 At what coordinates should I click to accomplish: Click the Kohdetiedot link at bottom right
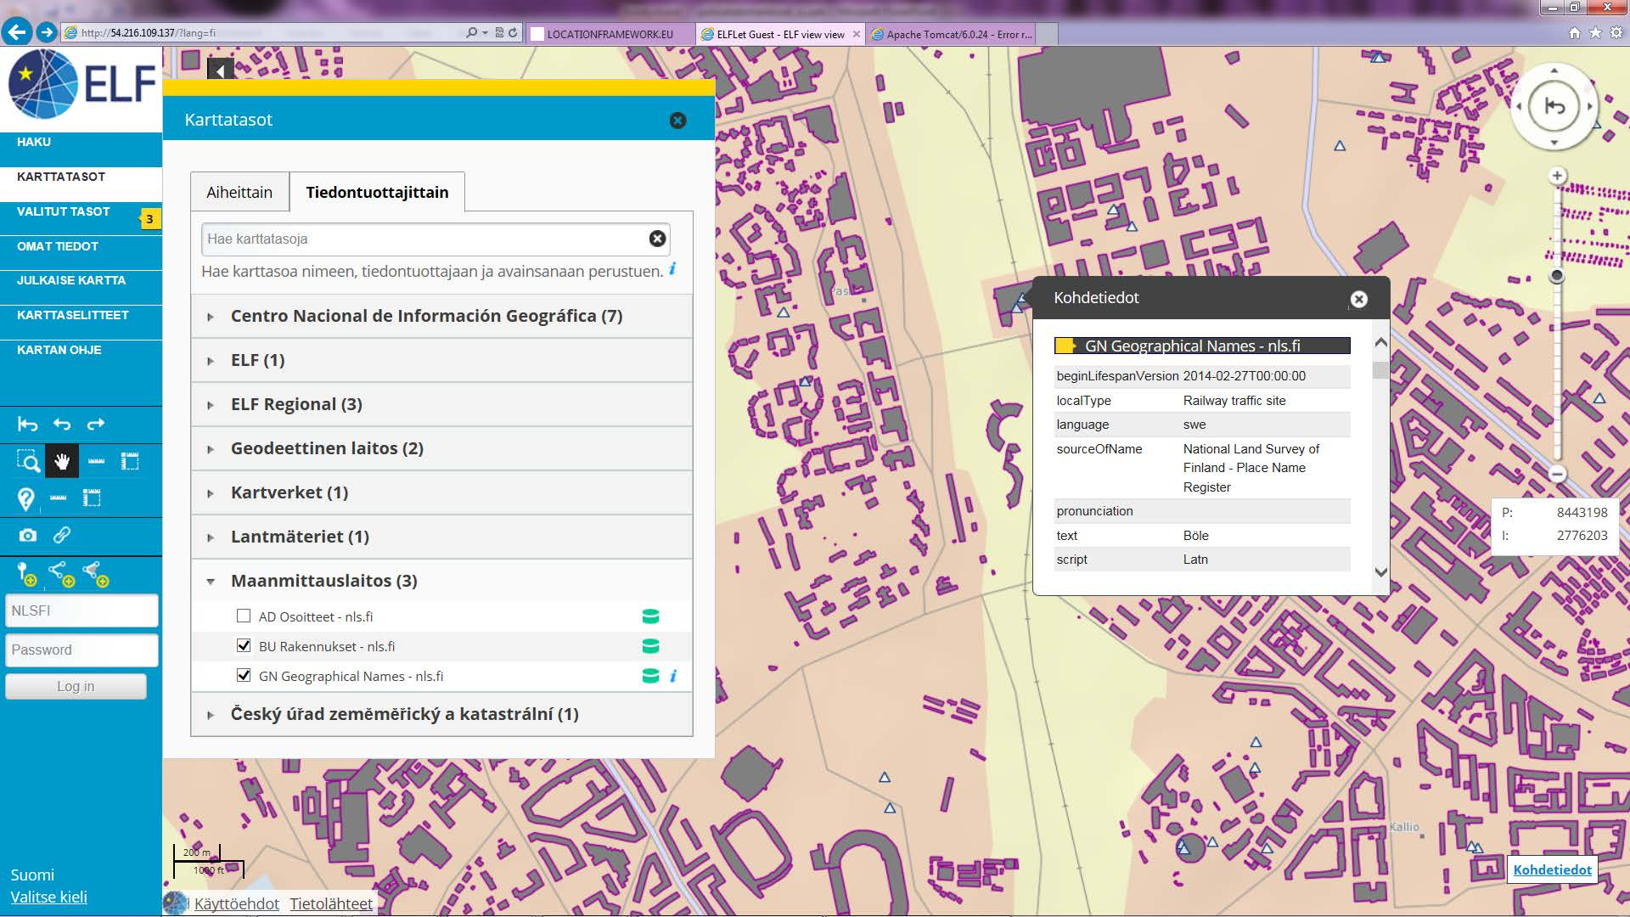point(1553,869)
